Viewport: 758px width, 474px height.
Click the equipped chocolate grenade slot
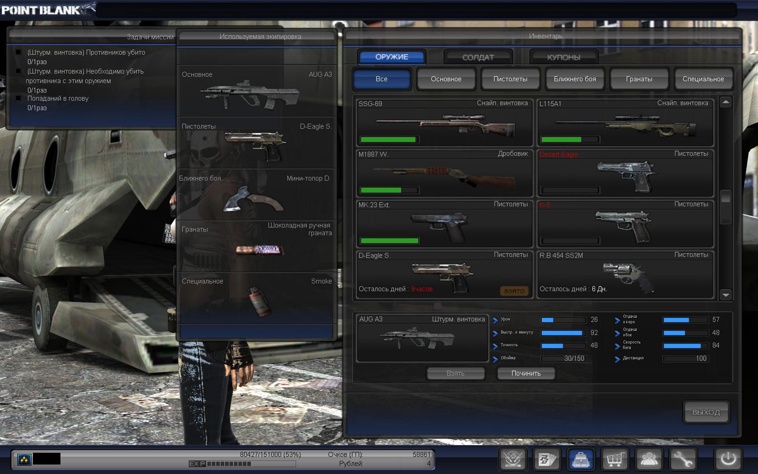pos(257,246)
